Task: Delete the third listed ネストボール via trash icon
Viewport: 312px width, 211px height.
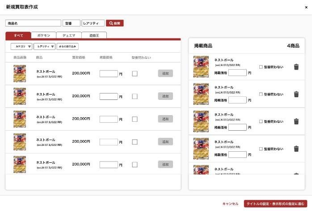Action: pyautogui.click(x=296, y=121)
